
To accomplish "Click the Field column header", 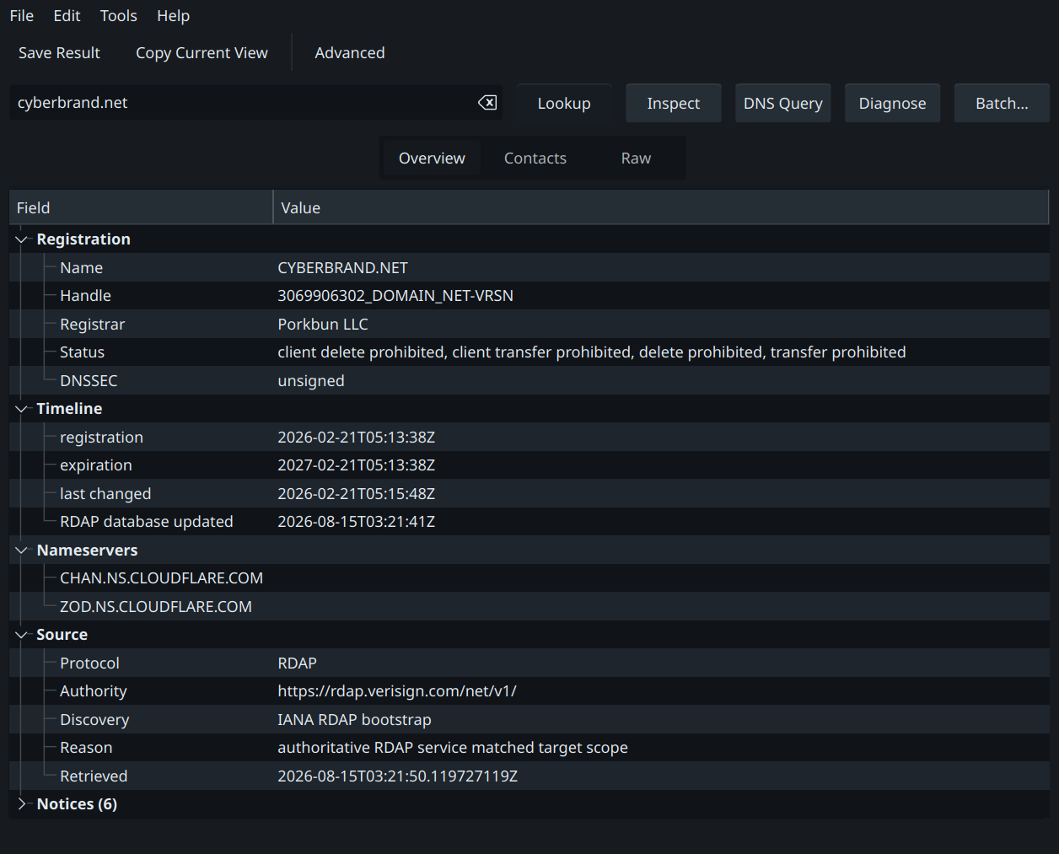I will tap(141, 208).
